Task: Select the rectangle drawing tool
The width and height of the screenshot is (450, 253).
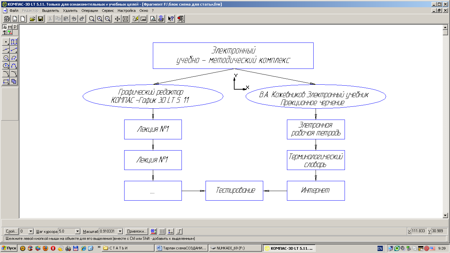Action: tap(6, 81)
